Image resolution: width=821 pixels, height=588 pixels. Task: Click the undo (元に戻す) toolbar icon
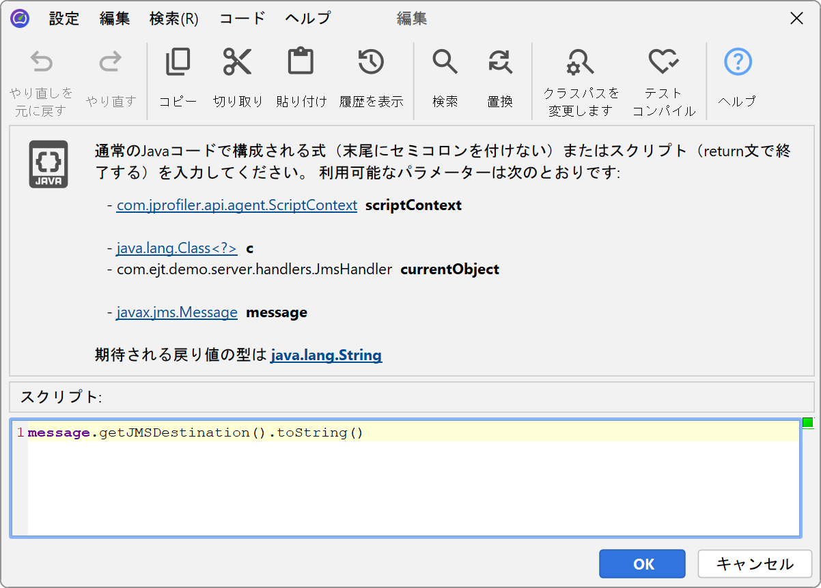coord(41,63)
